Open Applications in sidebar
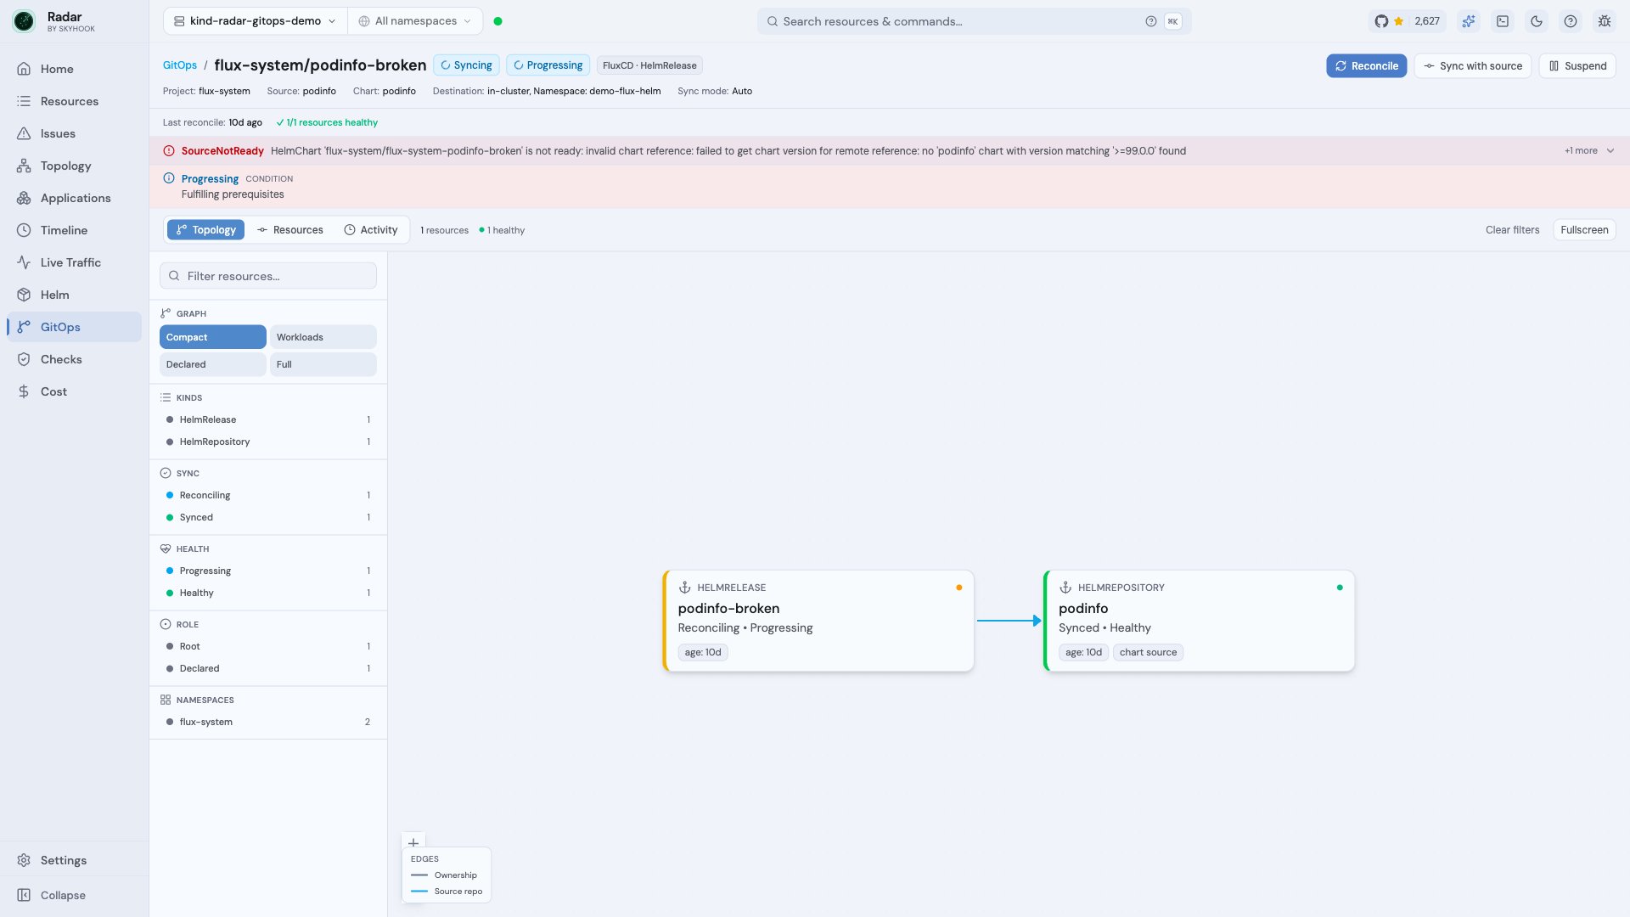This screenshot has width=1630, height=917. pos(74,198)
